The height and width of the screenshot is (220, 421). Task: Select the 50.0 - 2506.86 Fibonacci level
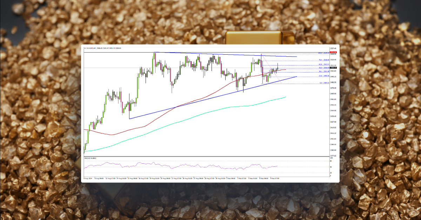323,68
